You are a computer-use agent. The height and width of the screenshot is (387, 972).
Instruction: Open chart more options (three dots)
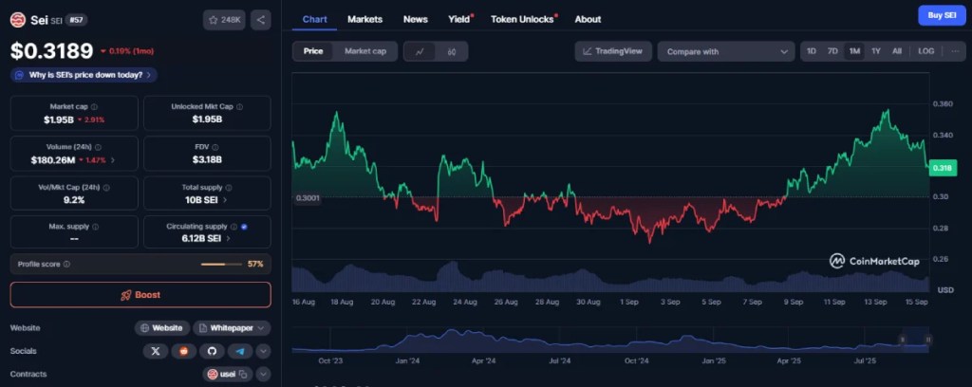tap(955, 51)
